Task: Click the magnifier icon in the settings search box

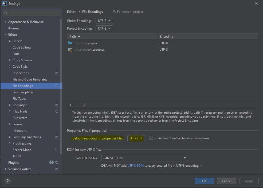Action: point(6,13)
